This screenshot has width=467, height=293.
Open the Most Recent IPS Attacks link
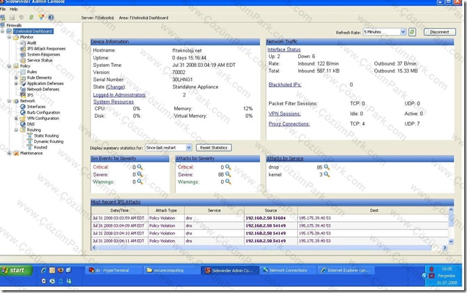116,202
